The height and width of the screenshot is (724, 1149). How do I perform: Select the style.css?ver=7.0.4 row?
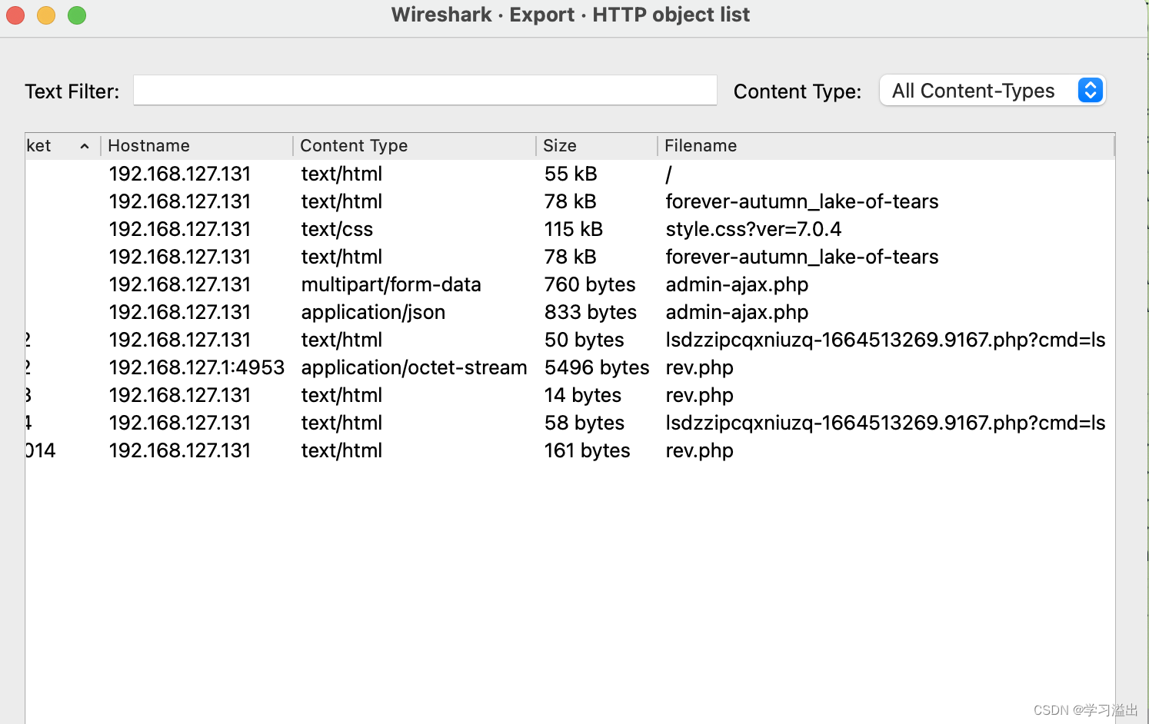pyautogui.click(x=570, y=229)
